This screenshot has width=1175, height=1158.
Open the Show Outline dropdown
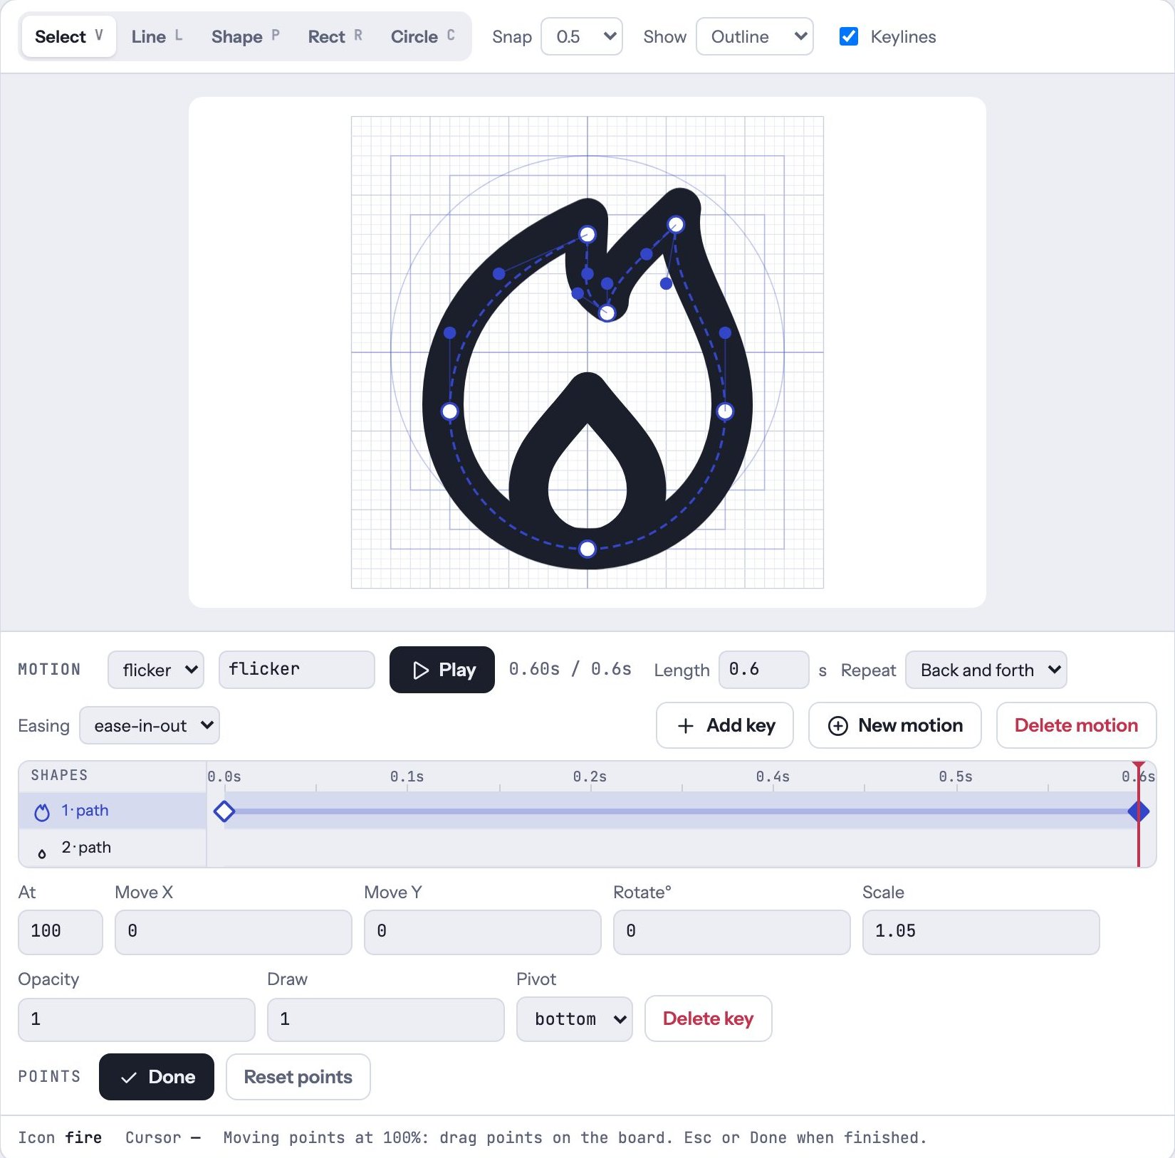755,36
